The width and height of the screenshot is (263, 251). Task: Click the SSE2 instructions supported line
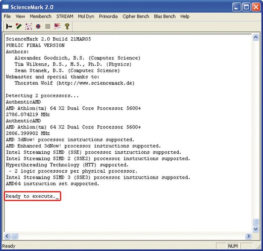point(98,158)
